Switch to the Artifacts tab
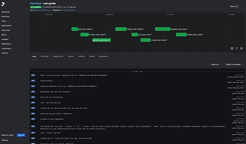246x144 pixels. (81, 56)
